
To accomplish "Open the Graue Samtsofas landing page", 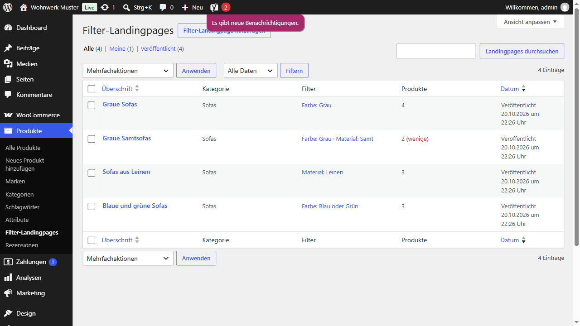I will [x=127, y=138].
